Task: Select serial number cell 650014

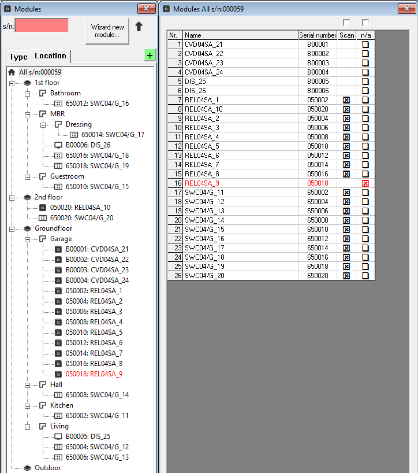Action: (x=318, y=248)
